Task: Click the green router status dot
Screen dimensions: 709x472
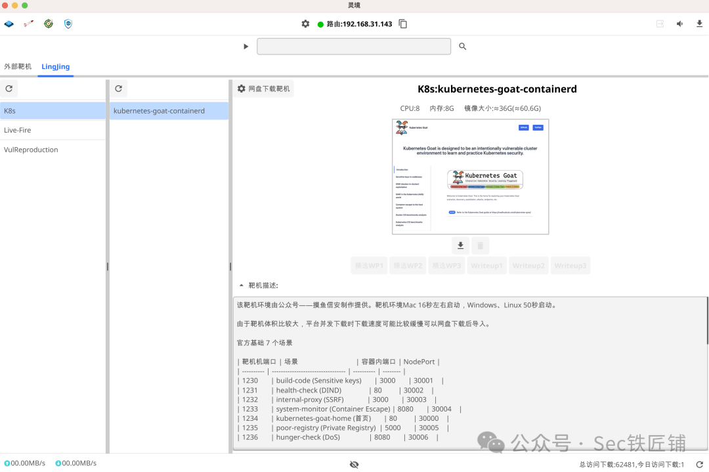Action: click(x=320, y=24)
